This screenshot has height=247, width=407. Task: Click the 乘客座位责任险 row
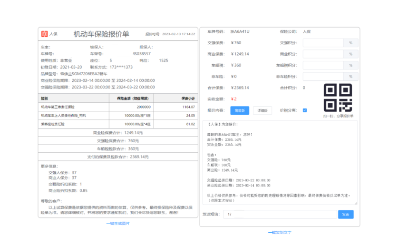point(118,124)
